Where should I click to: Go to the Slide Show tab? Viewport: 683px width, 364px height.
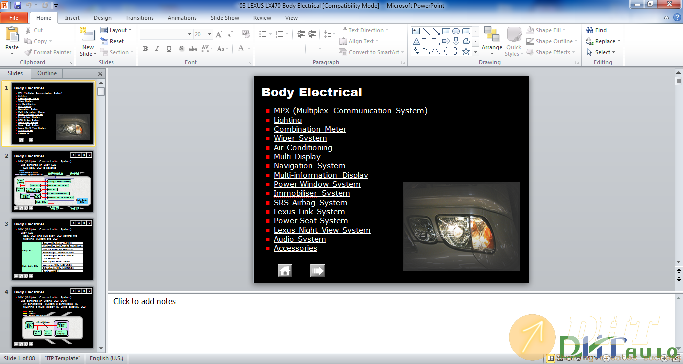pos(225,18)
